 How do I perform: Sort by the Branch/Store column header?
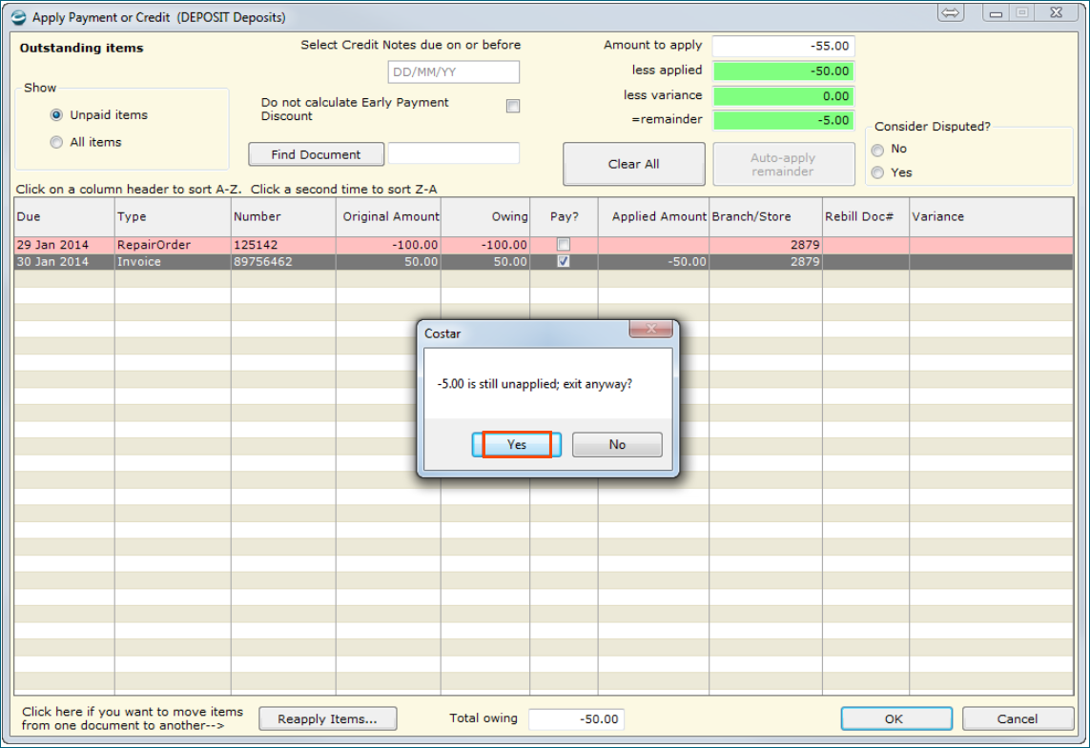pos(766,216)
